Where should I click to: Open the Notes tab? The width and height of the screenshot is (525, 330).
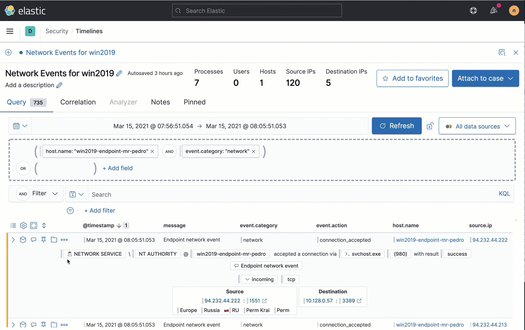pos(160,102)
